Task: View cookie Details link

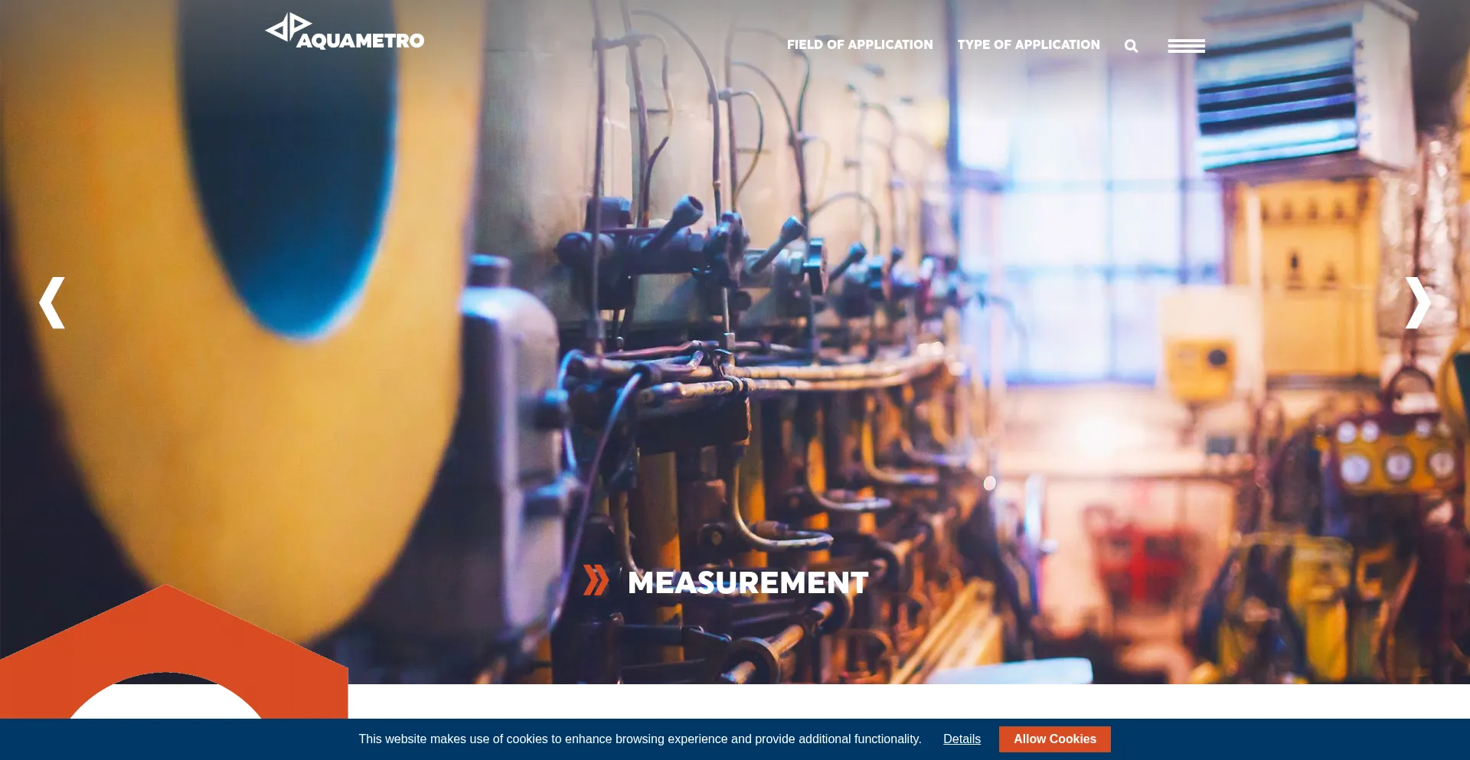Action: pyautogui.click(x=962, y=739)
